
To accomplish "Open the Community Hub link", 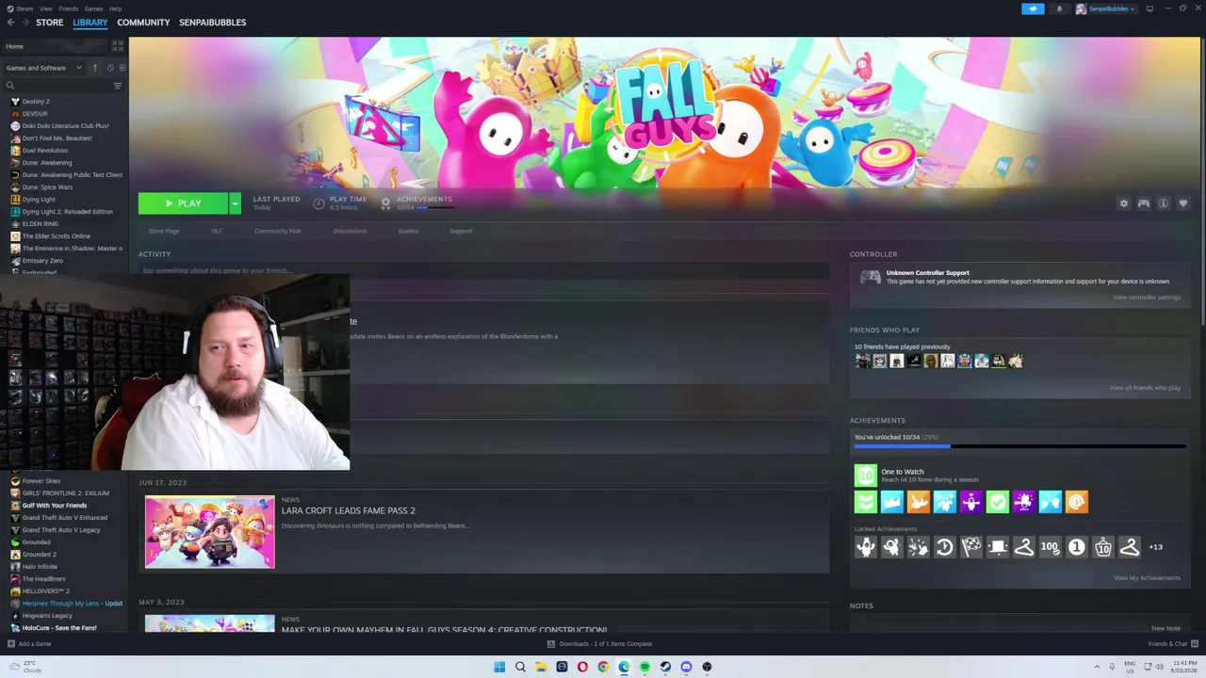I will pos(278,231).
